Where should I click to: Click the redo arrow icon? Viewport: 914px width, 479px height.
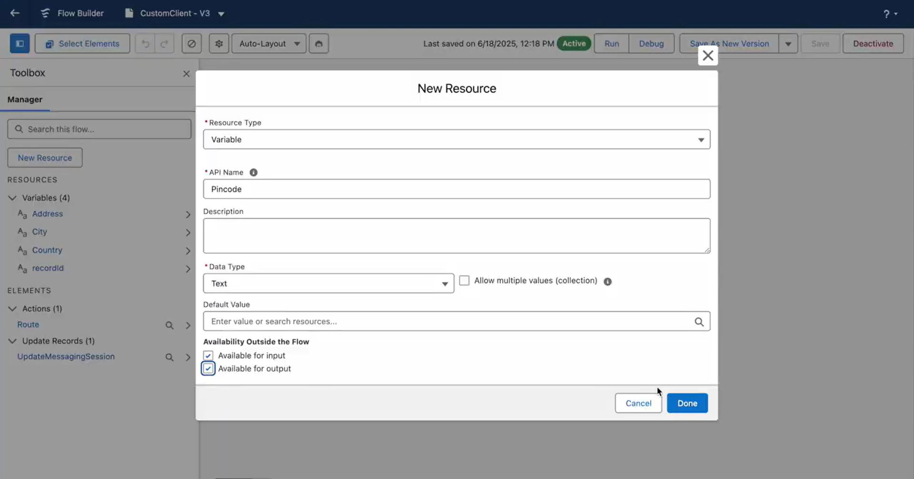click(164, 43)
